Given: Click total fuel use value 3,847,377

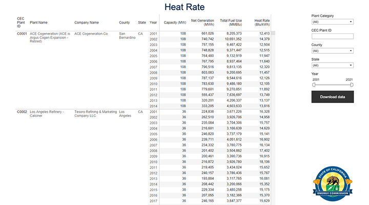Looking at the screenshot, I should point(234,201).
